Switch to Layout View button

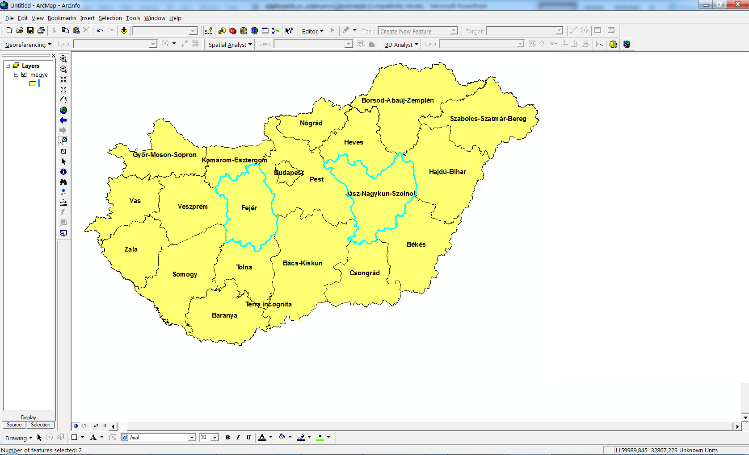(84, 426)
